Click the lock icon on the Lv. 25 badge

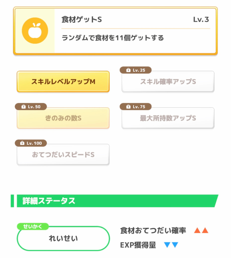128,70
